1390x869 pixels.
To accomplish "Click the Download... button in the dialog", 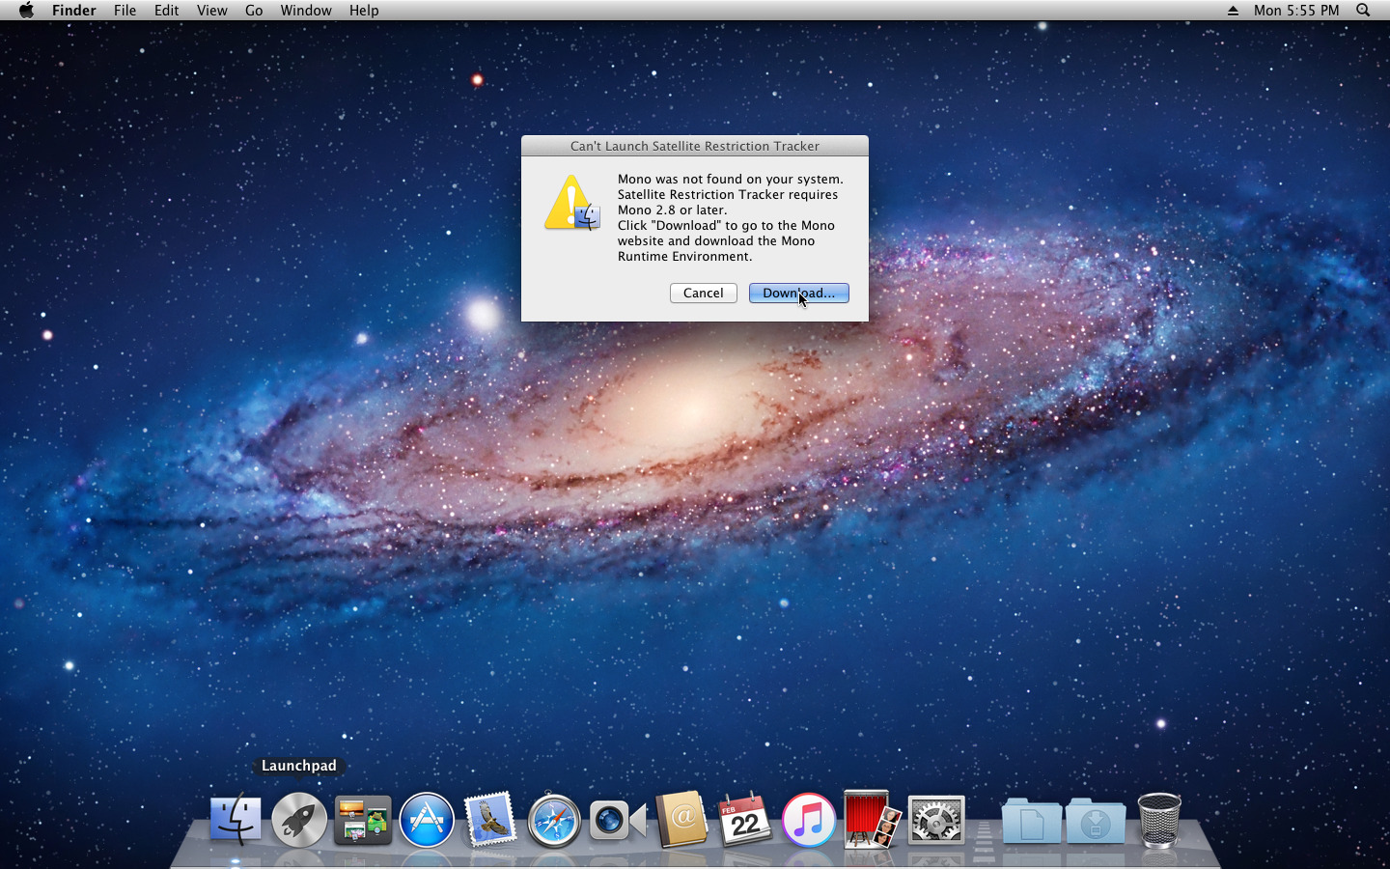I will (x=798, y=293).
